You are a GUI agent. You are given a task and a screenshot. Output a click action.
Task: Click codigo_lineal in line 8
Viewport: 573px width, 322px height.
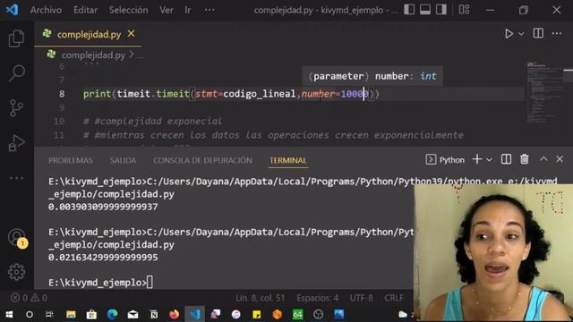point(259,94)
